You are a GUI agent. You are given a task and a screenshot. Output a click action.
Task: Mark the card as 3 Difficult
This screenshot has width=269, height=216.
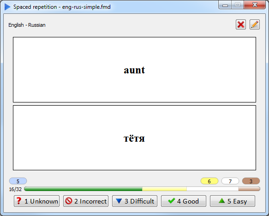[x=135, y=201]
